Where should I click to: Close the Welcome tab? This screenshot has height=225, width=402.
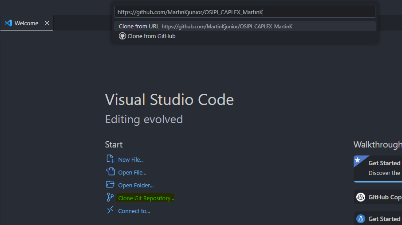[47, 23]
